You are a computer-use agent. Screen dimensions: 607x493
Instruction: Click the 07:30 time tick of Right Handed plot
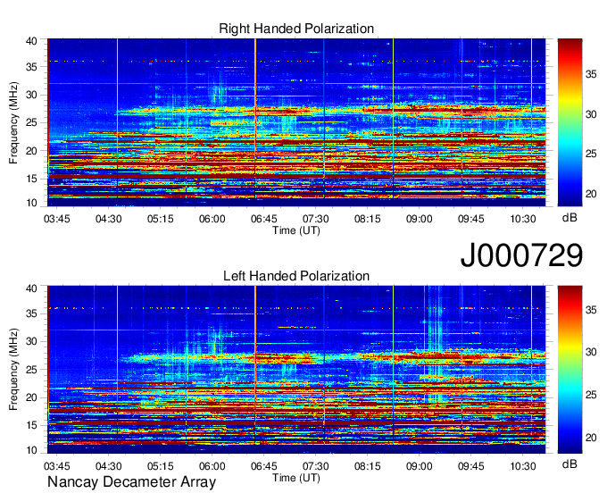click(315, 219)
